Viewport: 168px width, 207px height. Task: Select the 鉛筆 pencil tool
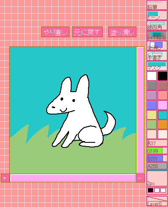157,5
